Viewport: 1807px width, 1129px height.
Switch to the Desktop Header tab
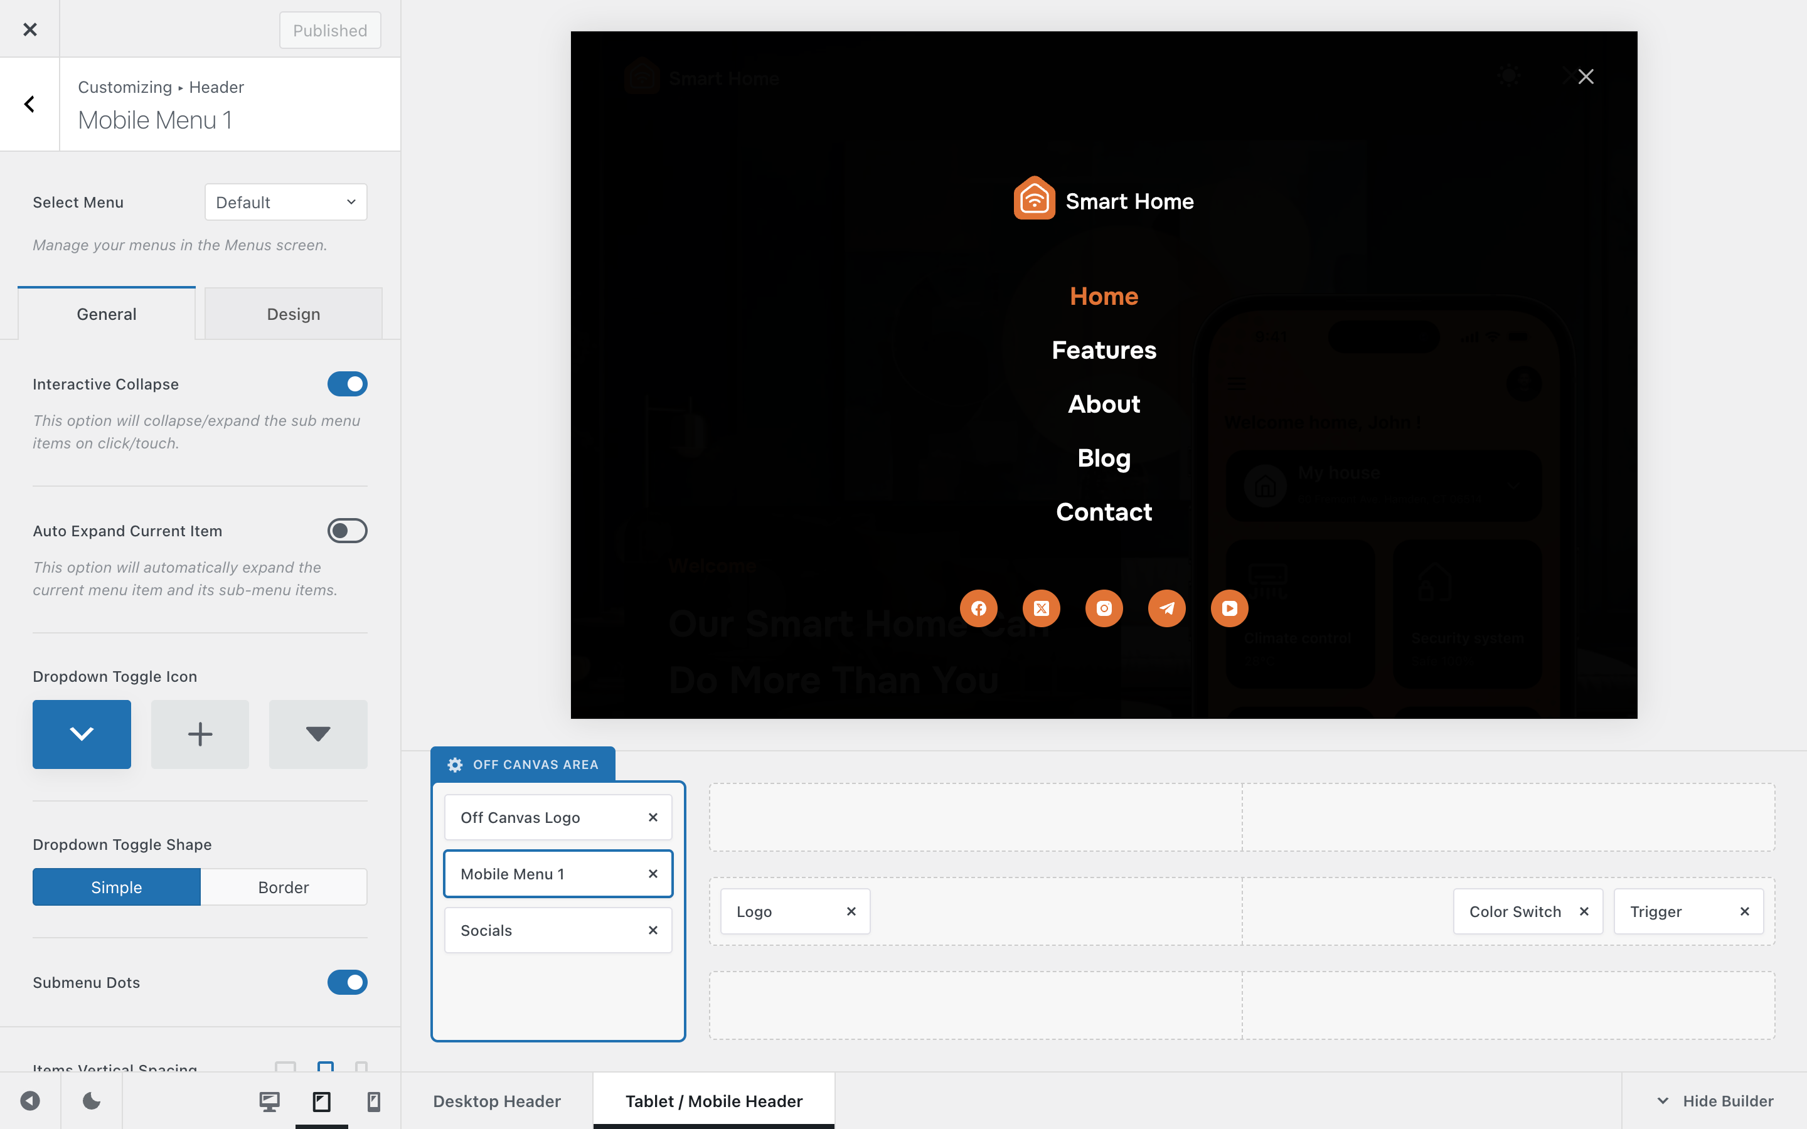(496, 1101)
